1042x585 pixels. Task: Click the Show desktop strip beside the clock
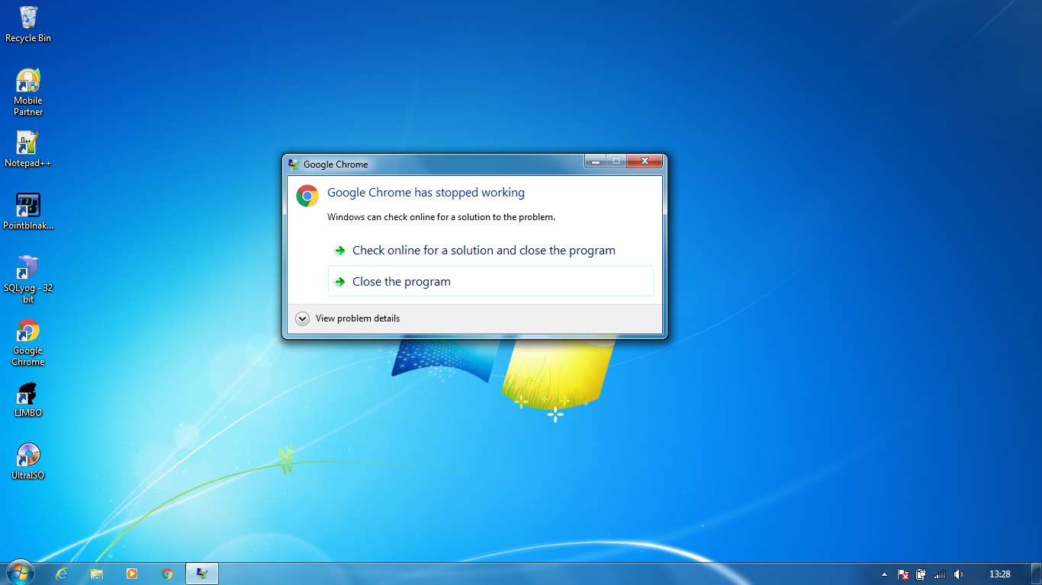tap(1036, 574)
